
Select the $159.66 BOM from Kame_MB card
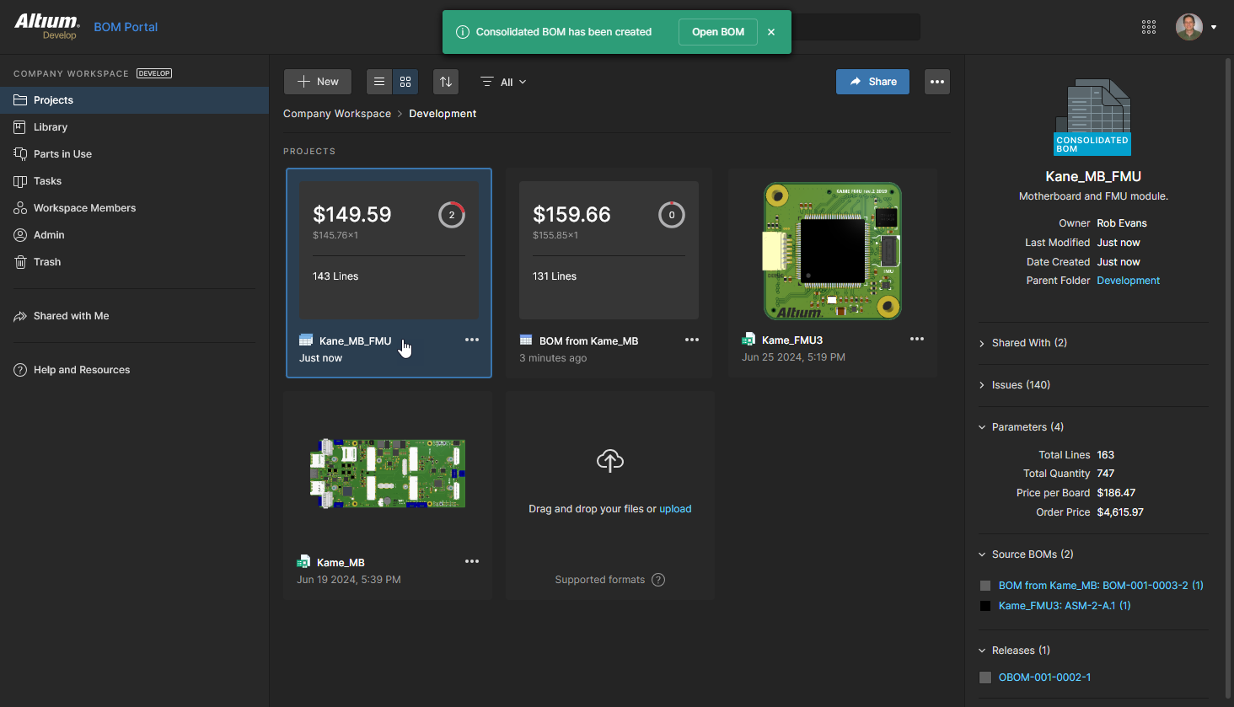pos(609,273)
